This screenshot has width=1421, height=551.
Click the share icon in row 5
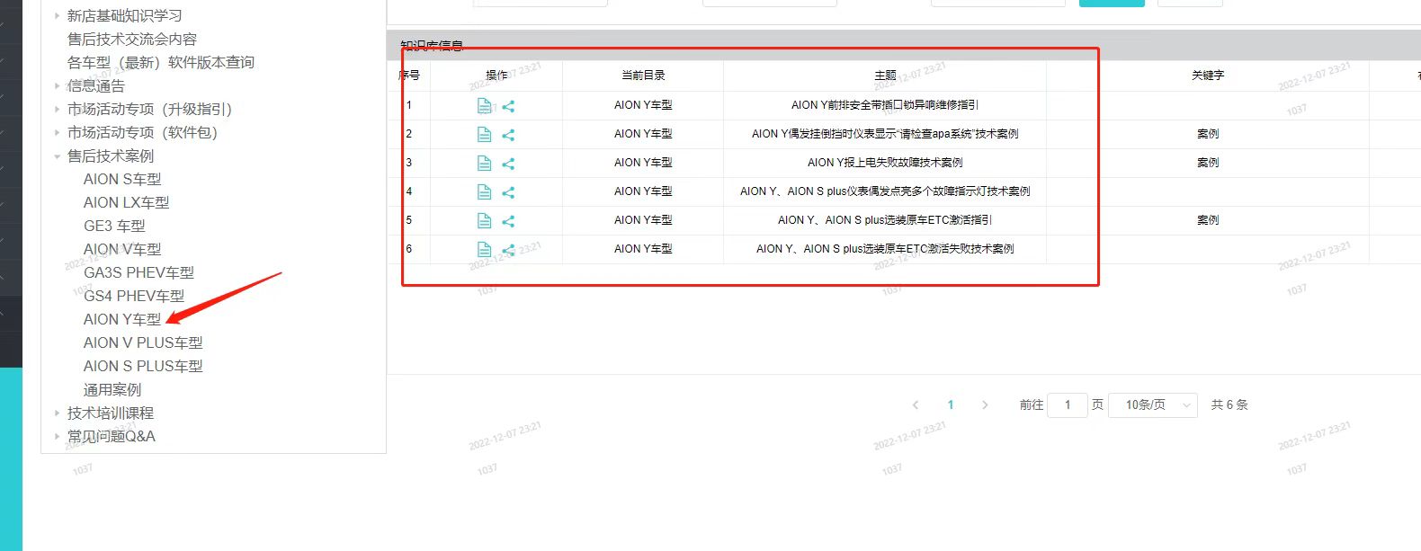coord(508,221)
